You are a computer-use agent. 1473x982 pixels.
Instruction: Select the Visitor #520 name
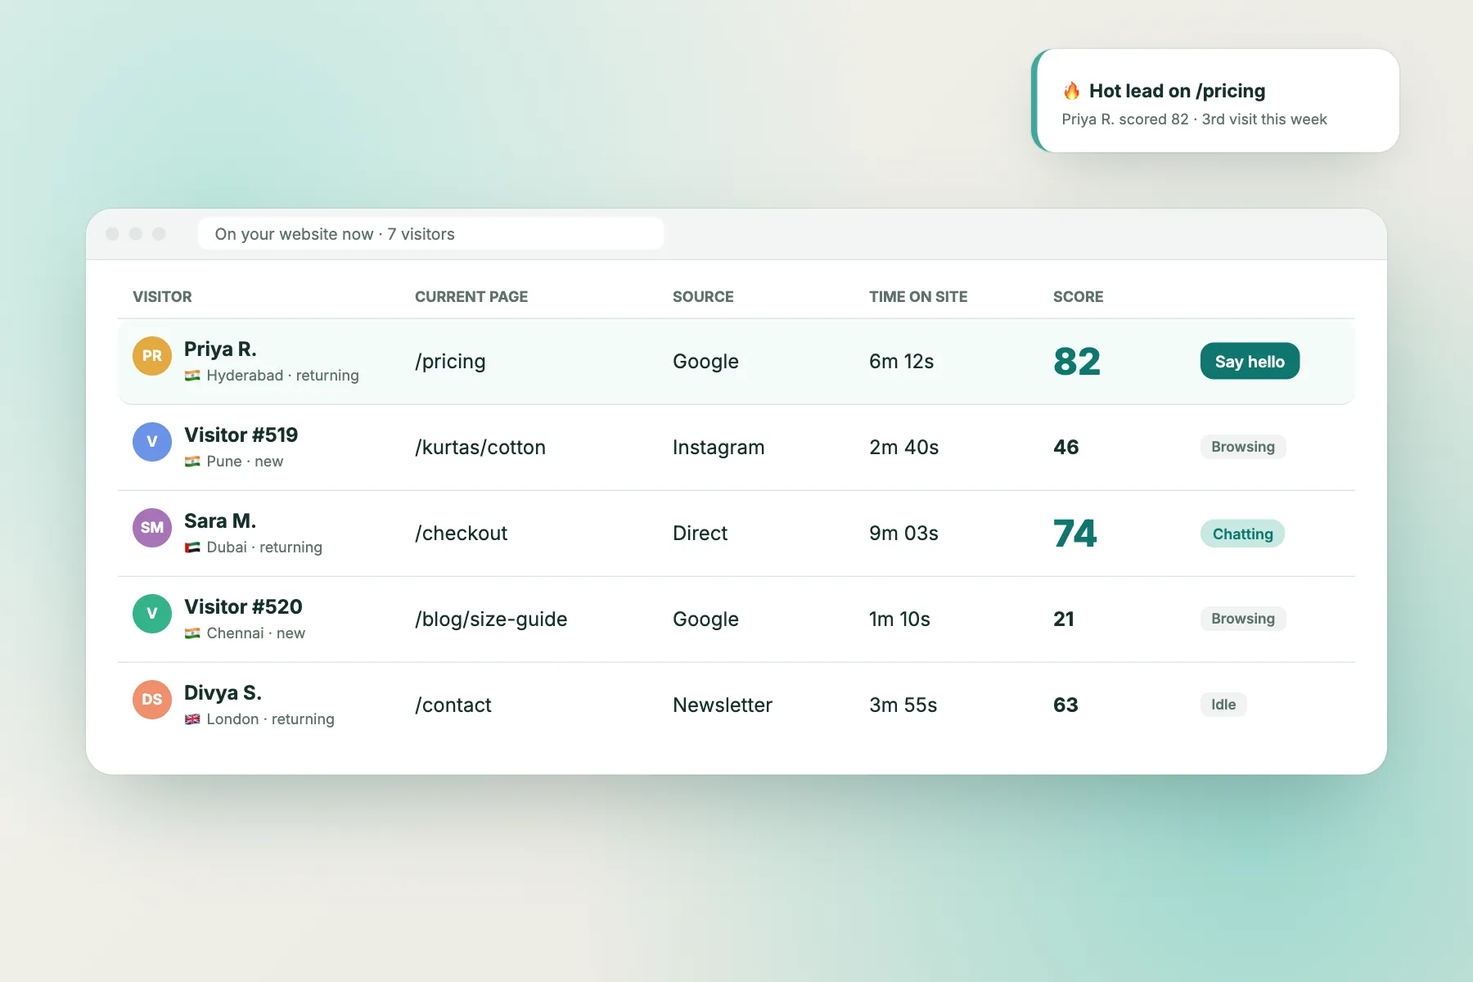[x=243, y=607]
